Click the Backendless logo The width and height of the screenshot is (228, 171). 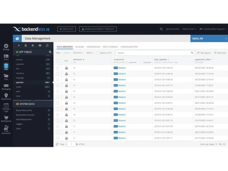31,29
